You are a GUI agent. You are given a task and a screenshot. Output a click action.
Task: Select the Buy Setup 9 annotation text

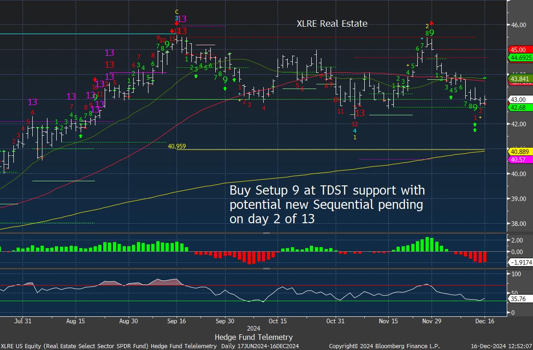click(327, 204)
